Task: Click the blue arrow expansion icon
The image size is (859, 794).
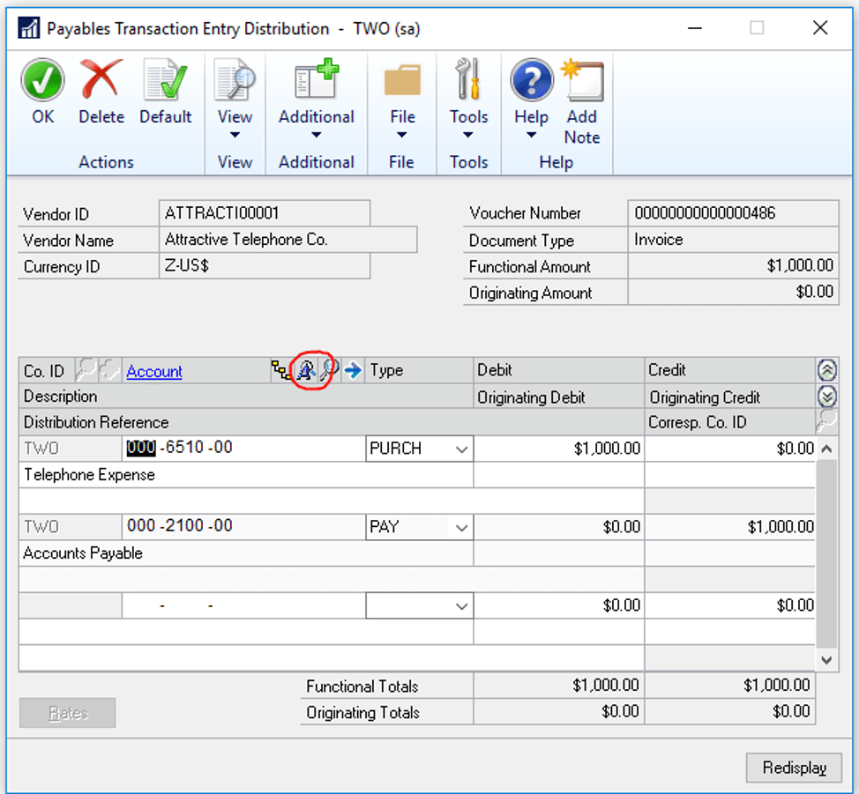Action: click(x=353, y=371)
